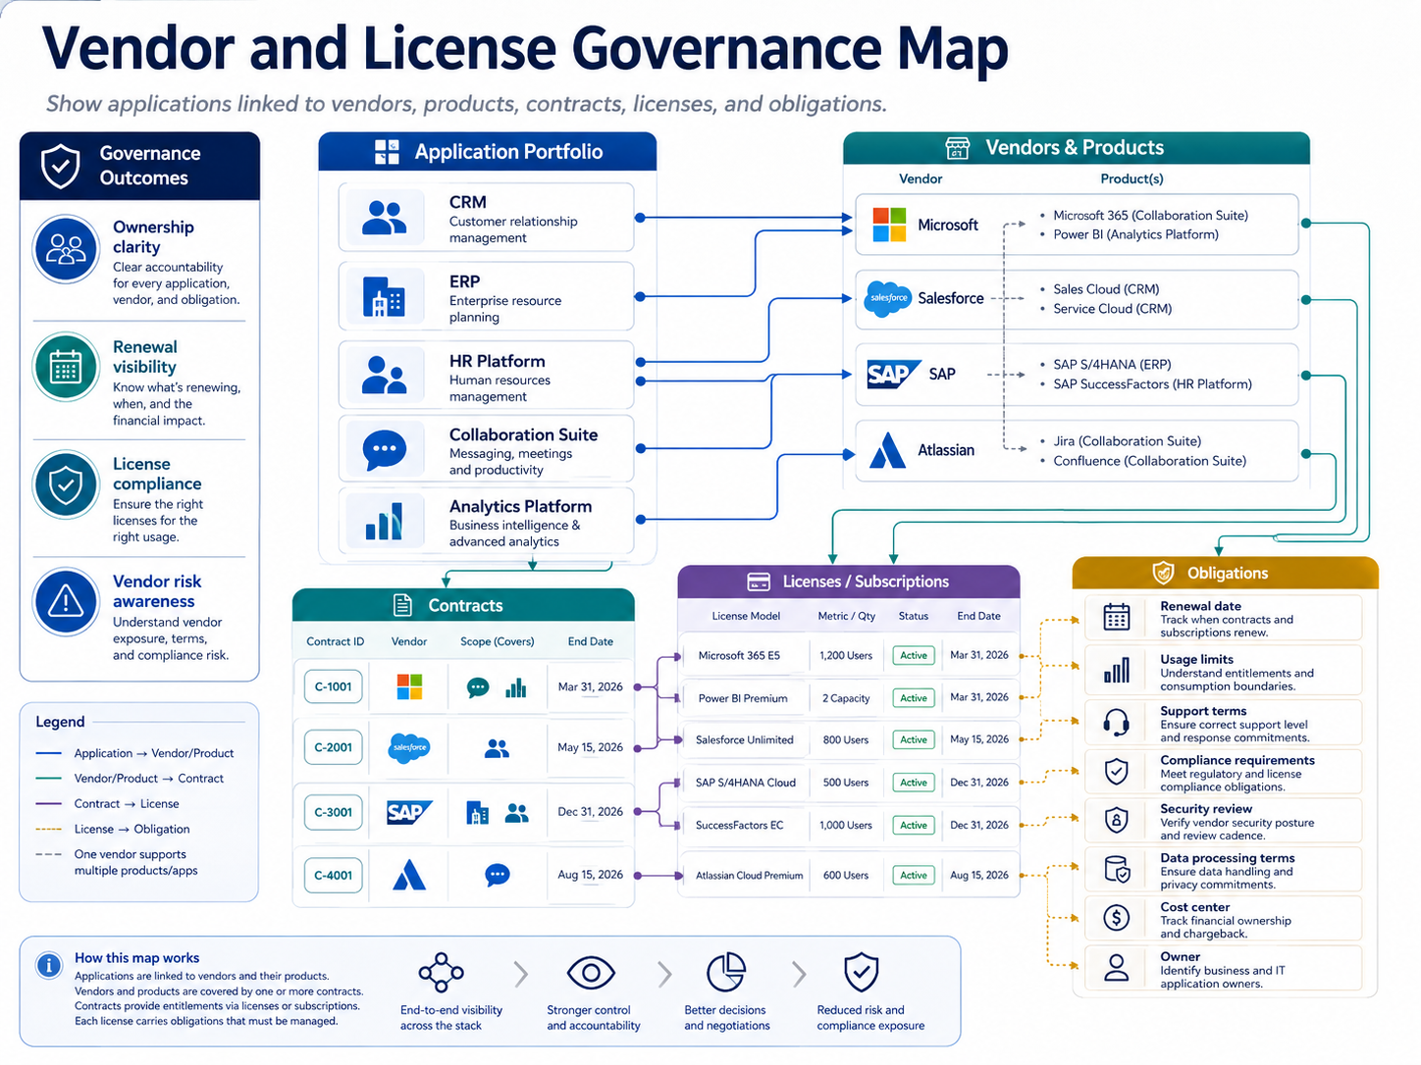Click the Licenses / Subscriptions card icon
Image resolution: width=1421 pixels, height=1065 pixels.
[759, 582]
